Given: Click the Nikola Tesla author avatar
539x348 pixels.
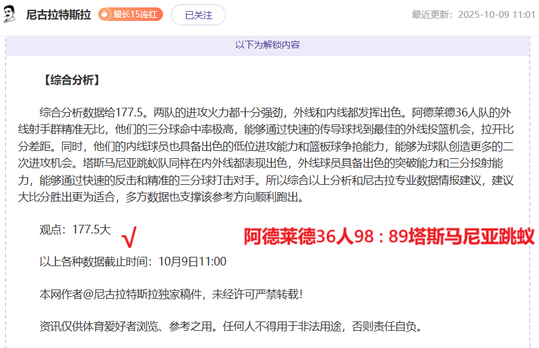Looking at the screenshot, I should click(10, 14).
